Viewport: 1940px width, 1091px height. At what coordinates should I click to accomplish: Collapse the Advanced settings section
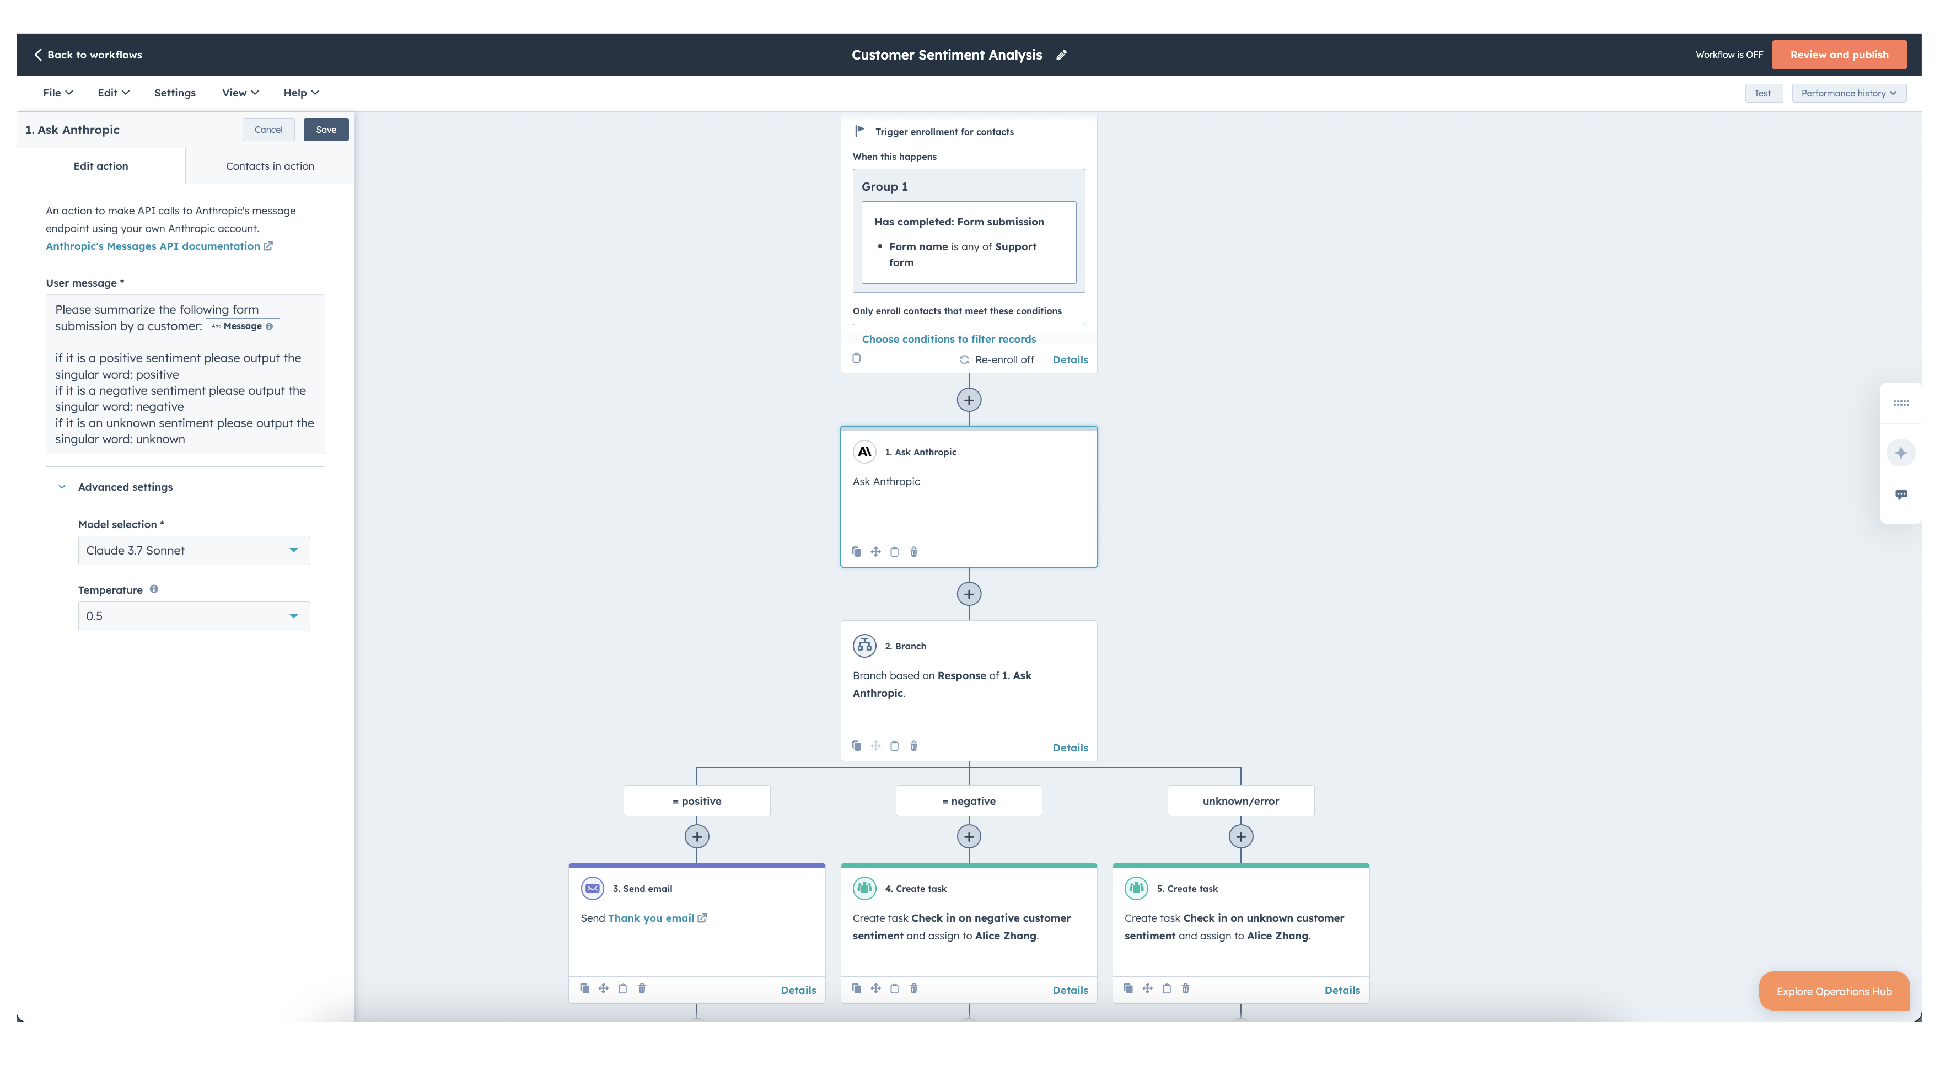point(115,487)
